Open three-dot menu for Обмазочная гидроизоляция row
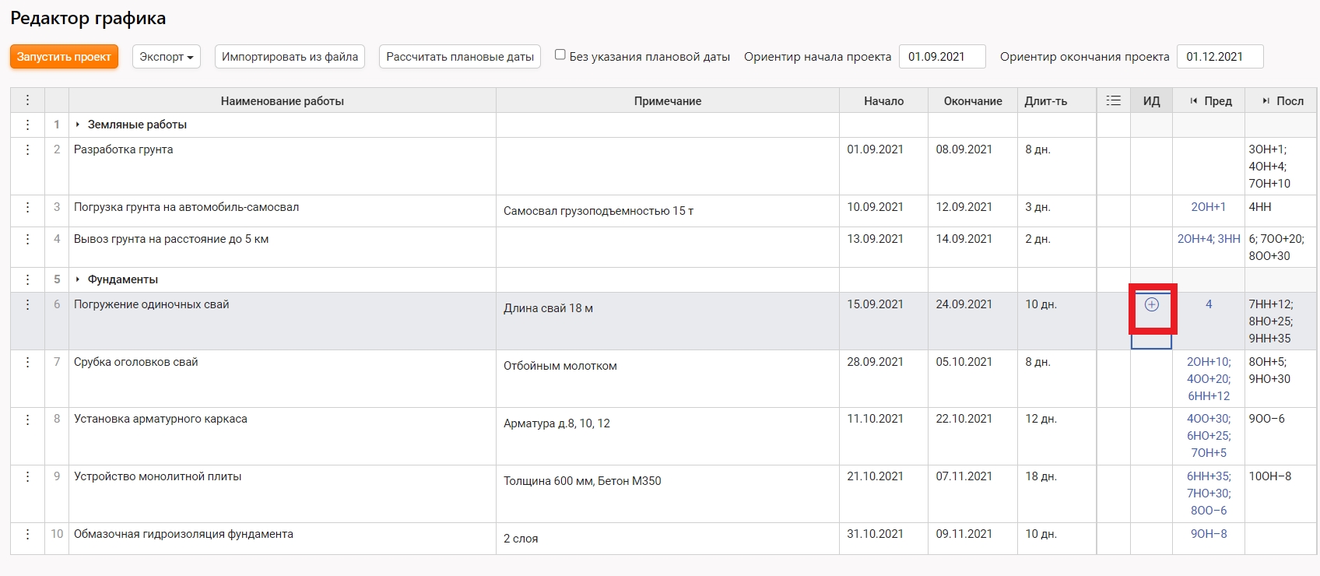The width and height of the screenshot is (1320, 576). pyautogui.click(x=28, y=534)
